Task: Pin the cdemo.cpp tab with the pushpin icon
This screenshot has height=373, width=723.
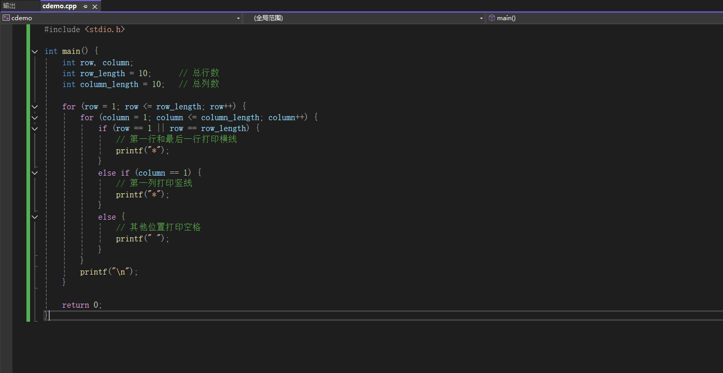Action: [x=86, y=6]
